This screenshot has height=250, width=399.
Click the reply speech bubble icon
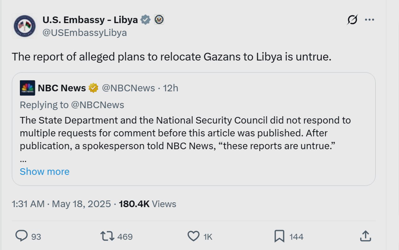(x=22, y=236)
